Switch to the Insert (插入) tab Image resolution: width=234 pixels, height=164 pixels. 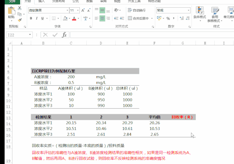pos(41,1)
